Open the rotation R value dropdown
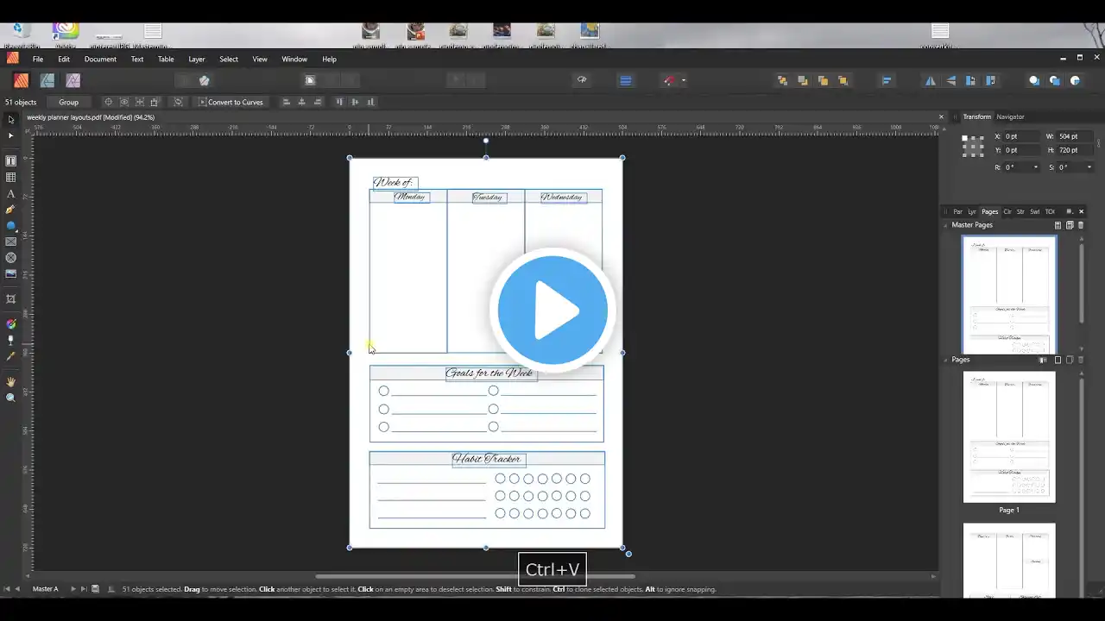 coord(1035,167)
